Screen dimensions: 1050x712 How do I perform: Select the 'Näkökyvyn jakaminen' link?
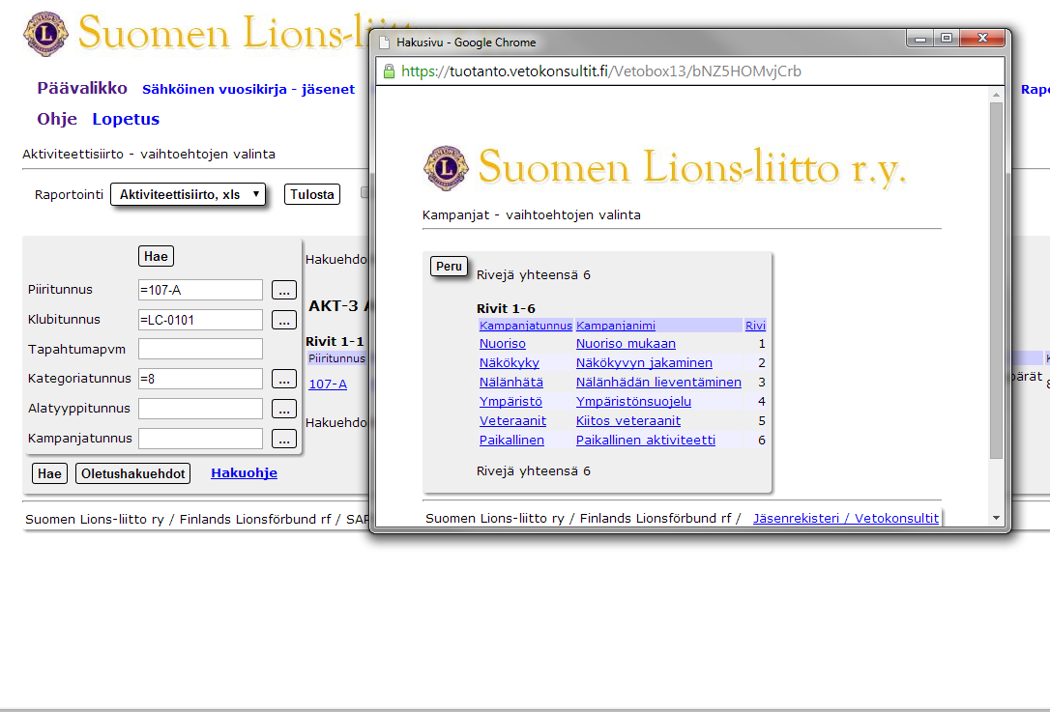click(x=644, y=362)
